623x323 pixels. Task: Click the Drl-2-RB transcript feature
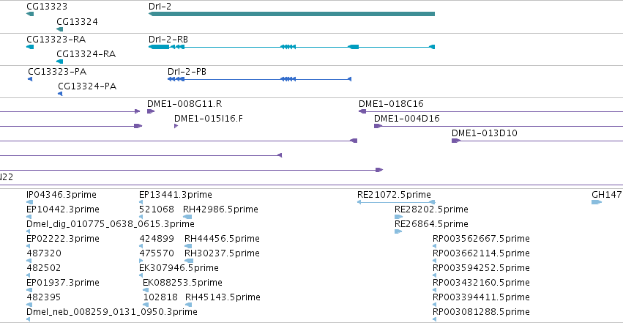[x=291, y=47]
